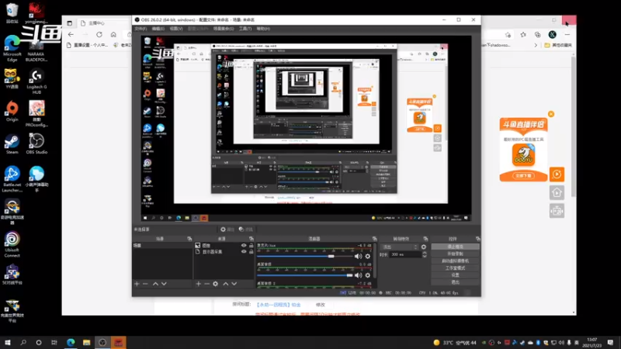Move source down in the Sources panel
The image size is (621, 349).
click(234, 284)
